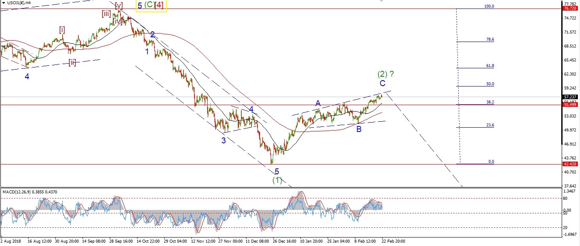Image resolution: width=580 pixels, height=246 pixels.
Task: Select the yellow-boxed 5 (C) [4] wave label
Action: 151,6
